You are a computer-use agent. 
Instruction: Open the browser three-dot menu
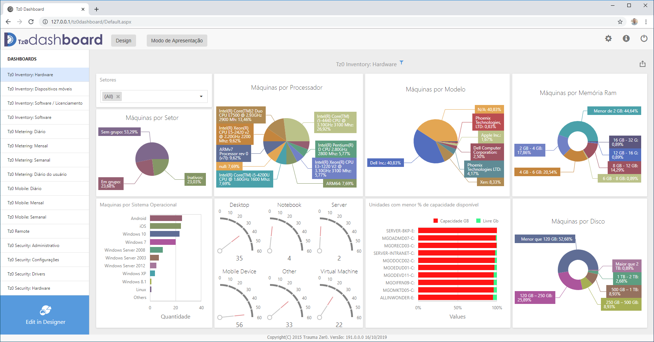(646, 22)
